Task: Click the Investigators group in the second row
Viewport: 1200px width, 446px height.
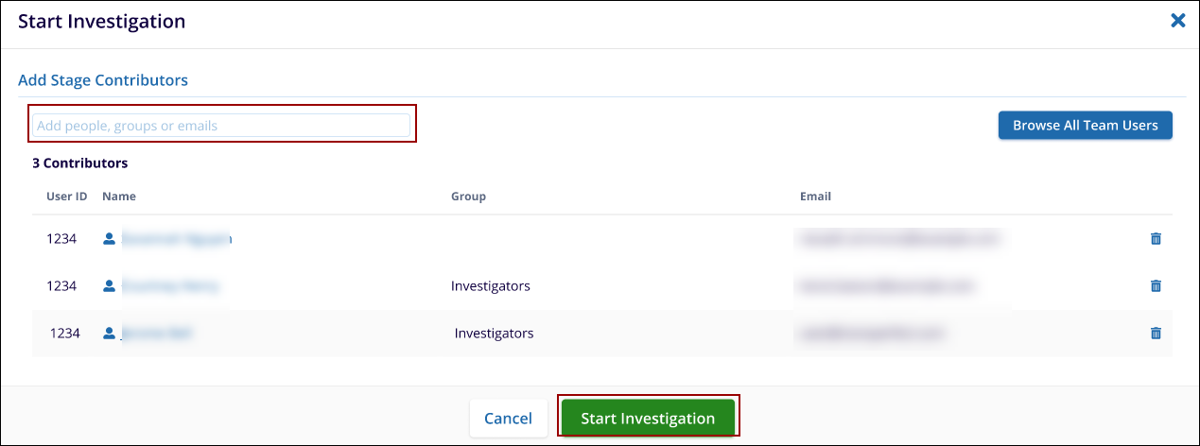Action: (490, 285)
